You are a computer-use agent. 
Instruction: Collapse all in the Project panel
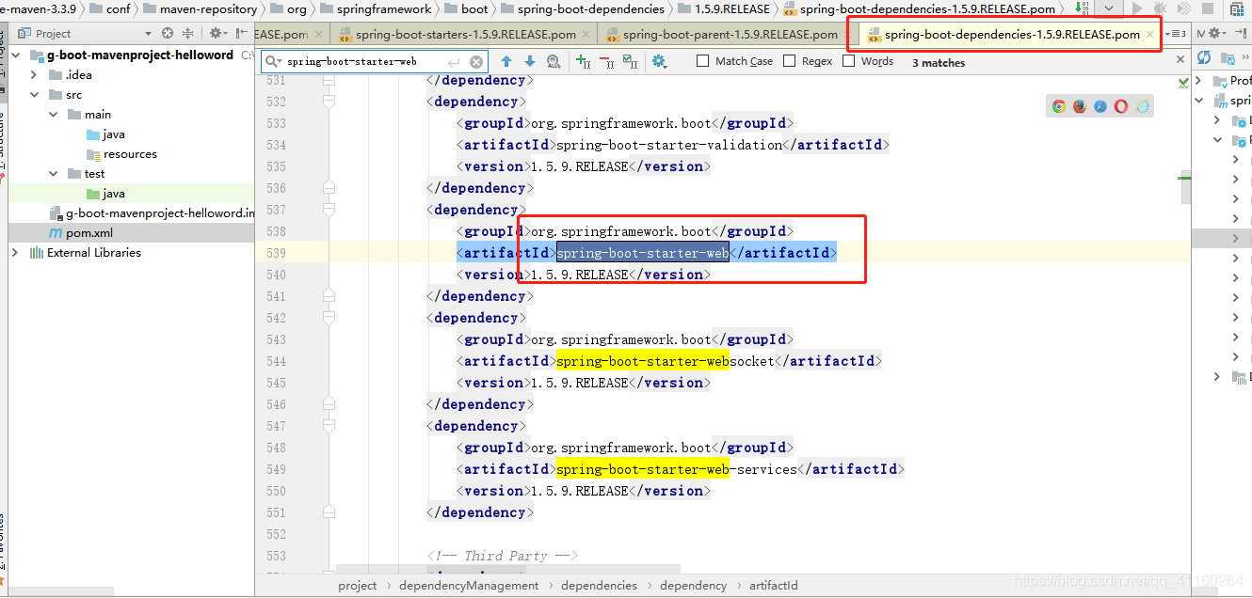187,33
